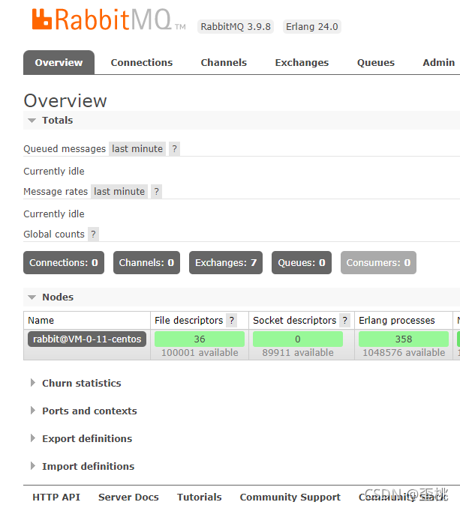Open the Connections tab
Image resolution: width=460 pixels, height=508 pixels.
pyautogui.click(x=141, y=62)
